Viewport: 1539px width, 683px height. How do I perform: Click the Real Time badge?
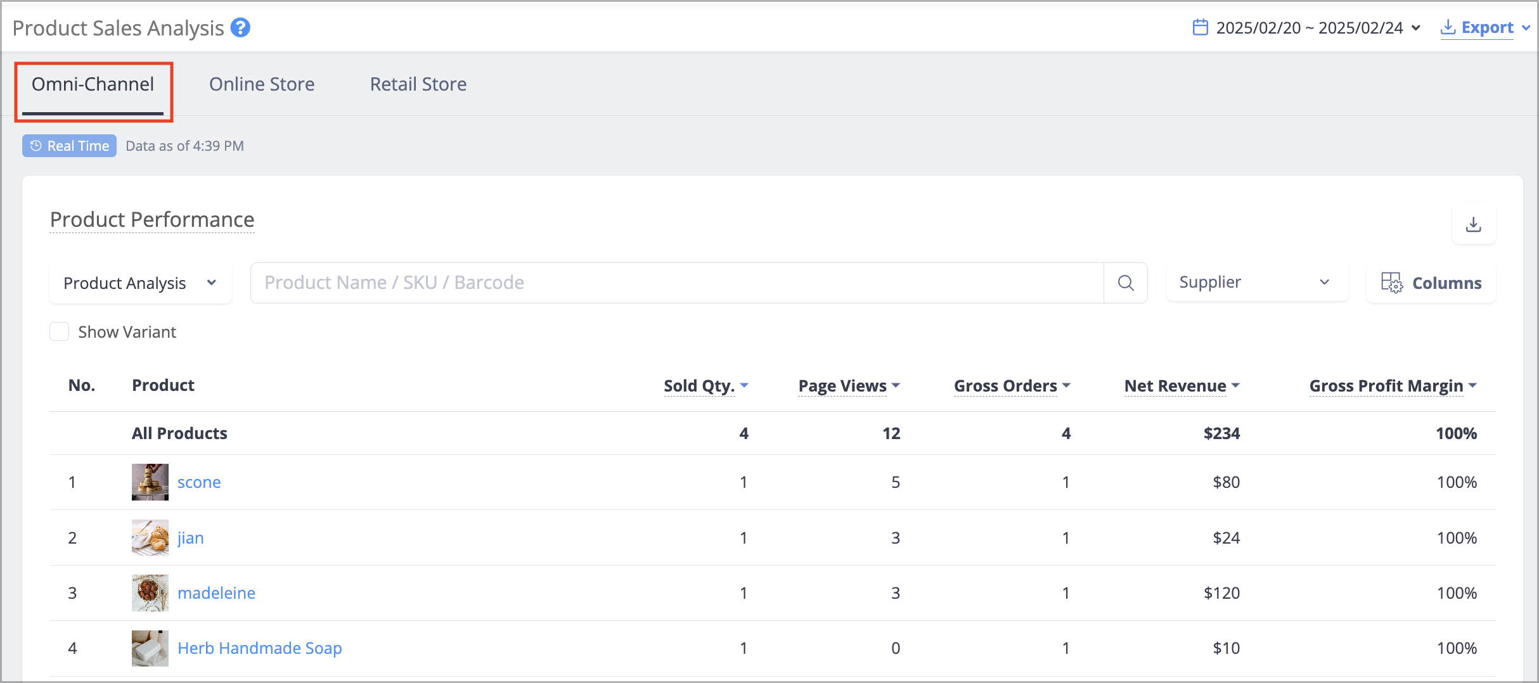69,146
